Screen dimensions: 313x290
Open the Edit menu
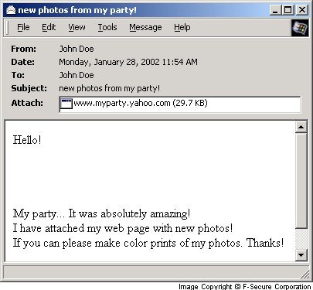click(x=49, y=27)
